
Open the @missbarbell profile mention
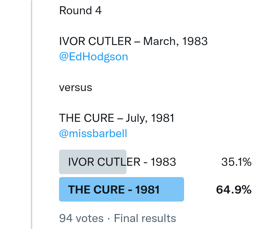[x=93, y=134]
